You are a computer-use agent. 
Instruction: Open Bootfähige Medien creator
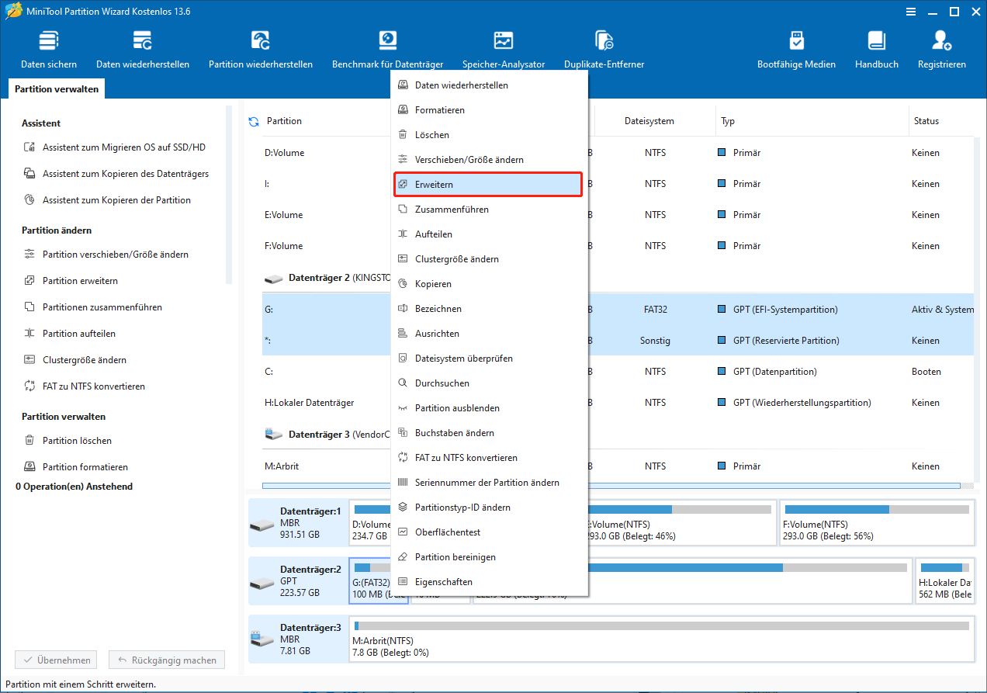pyautogui.click(x=797, y=50)
